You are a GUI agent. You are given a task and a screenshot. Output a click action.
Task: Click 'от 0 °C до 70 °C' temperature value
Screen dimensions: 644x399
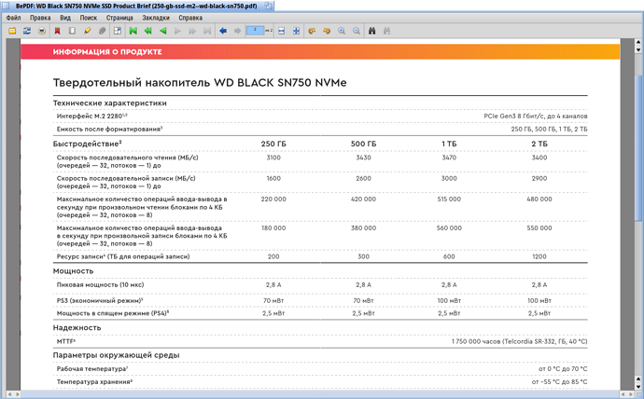563,369
